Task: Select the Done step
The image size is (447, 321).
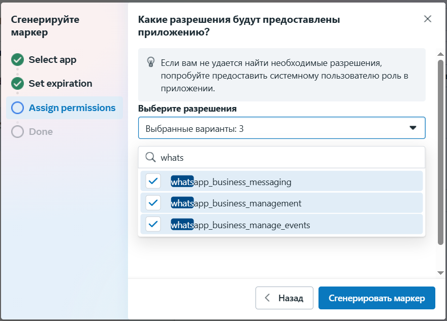Action: point(41,132)
